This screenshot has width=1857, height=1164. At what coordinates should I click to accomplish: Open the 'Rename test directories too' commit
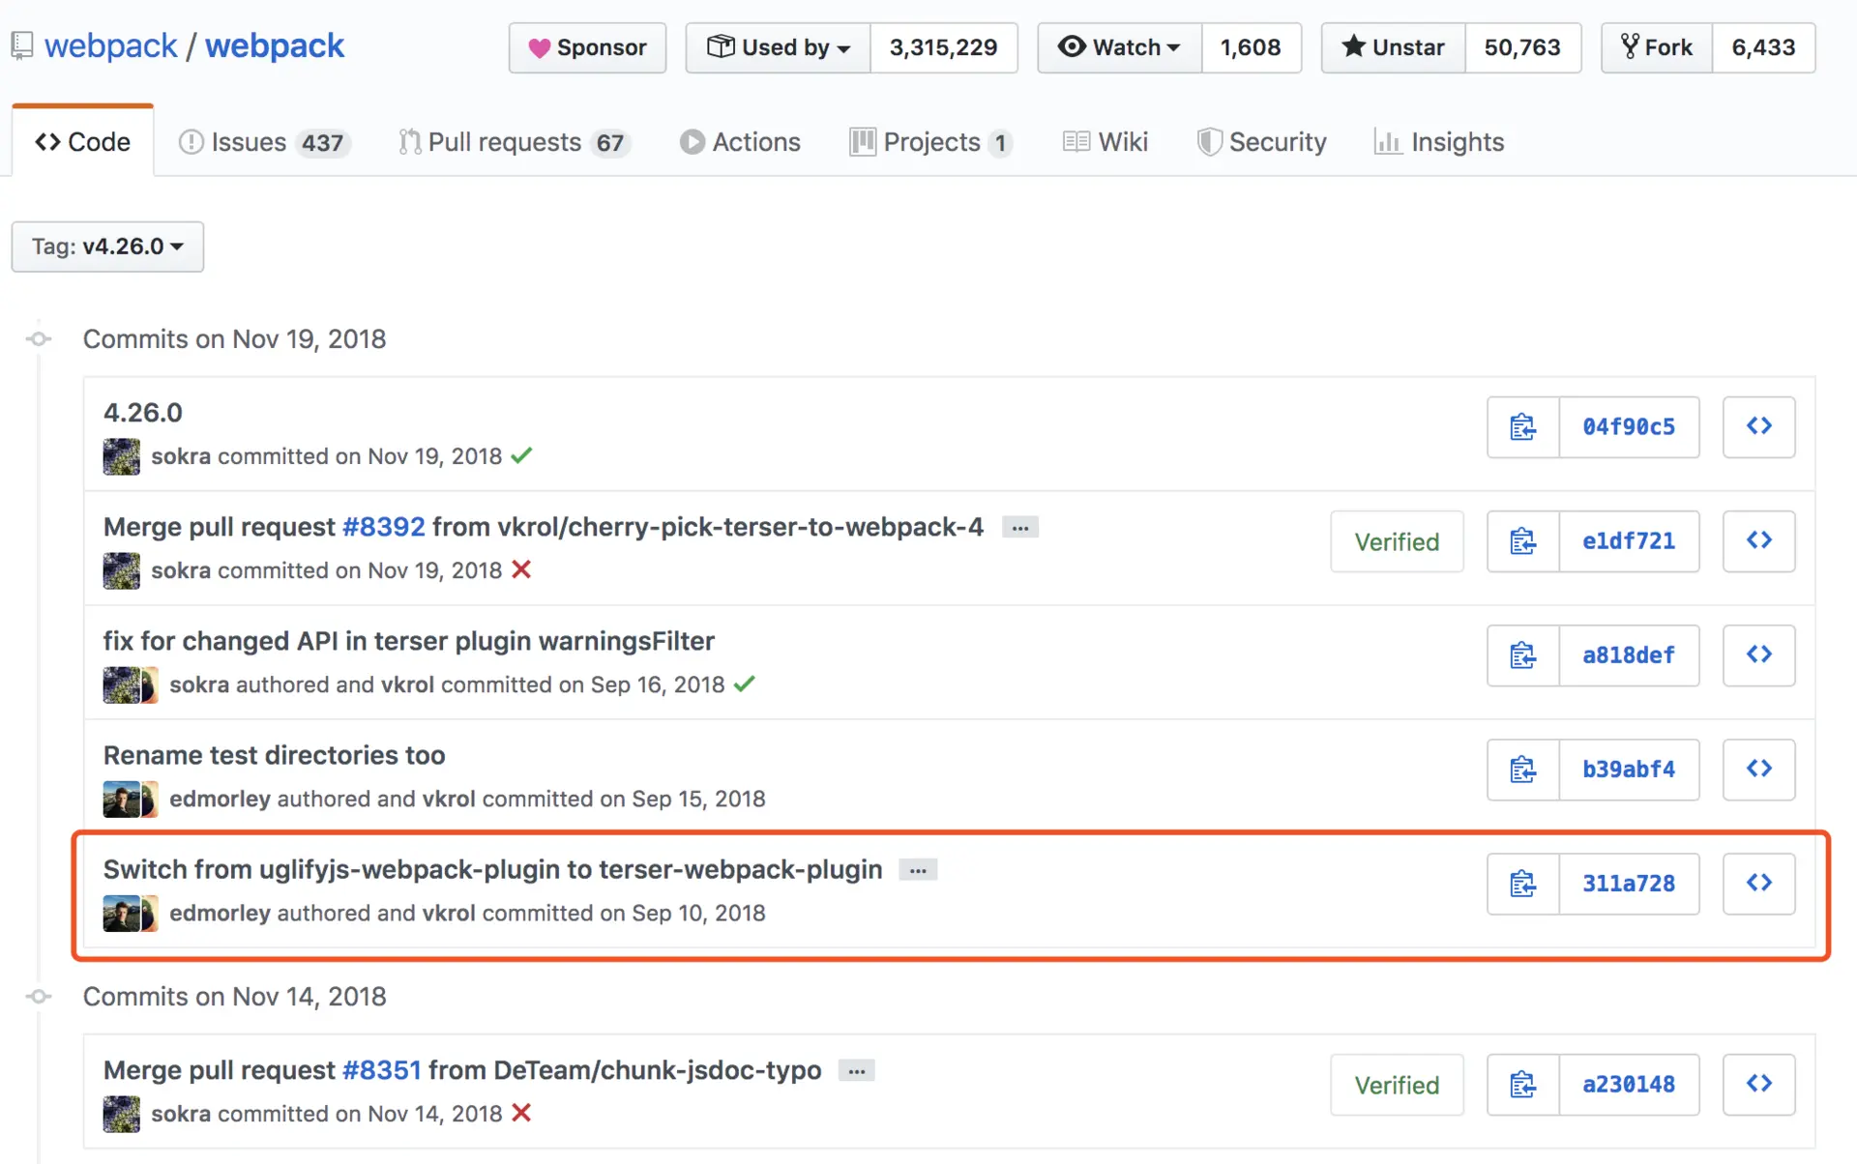tap(275, 755)
